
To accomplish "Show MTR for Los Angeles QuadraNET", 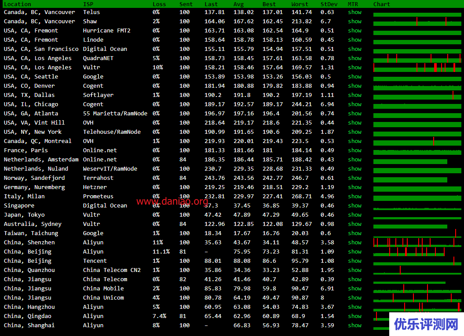I will click(354, 58).
